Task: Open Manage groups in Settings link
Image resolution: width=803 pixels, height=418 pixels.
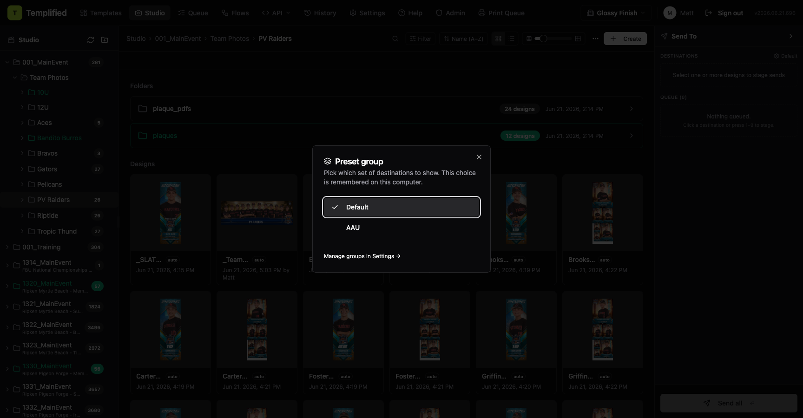Action: pyautogui.click(x=362, y=256)
